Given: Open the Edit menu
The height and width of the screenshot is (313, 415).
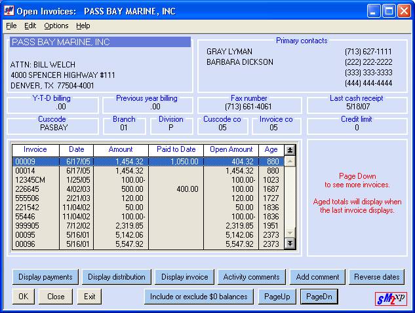Looking at the screenshot, I should click(30, 26).
